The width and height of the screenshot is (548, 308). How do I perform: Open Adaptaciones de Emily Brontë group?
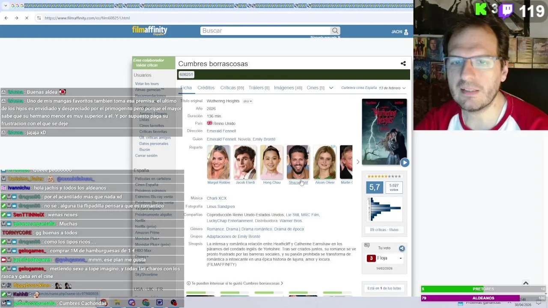pos(233,237)
